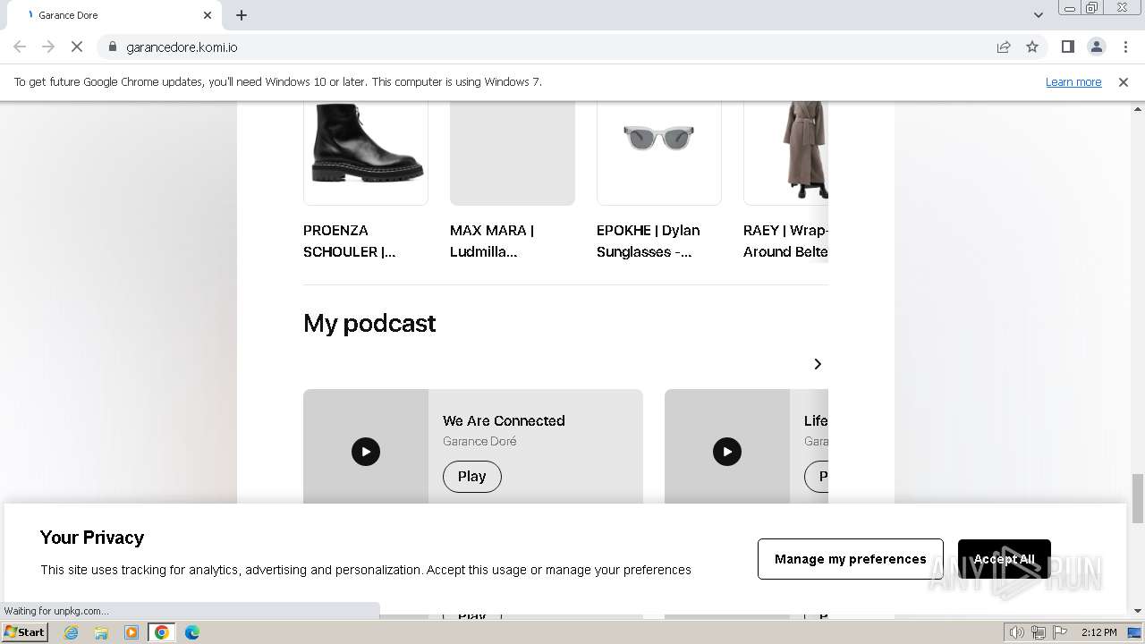Viewport: 1145px width, 644px height.
Task: View site information lock icon
Action: [x=113, y=47]
